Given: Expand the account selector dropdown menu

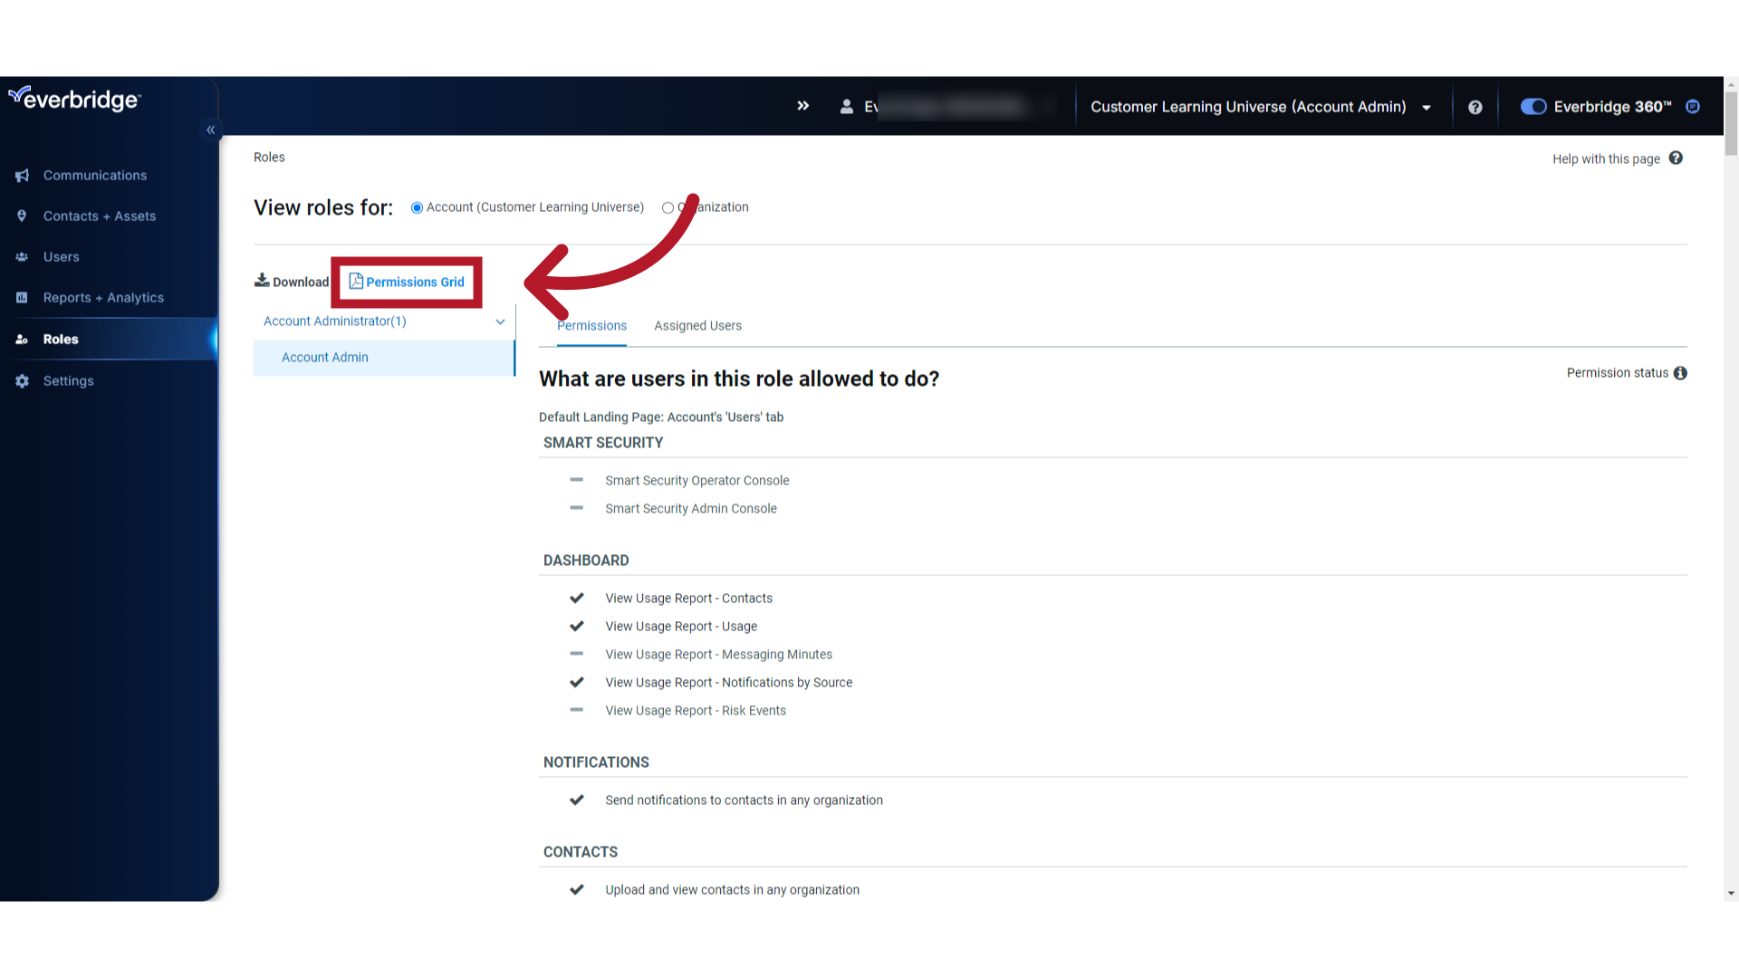Looking at the screenshot, I should click(x=1427, y=106).
